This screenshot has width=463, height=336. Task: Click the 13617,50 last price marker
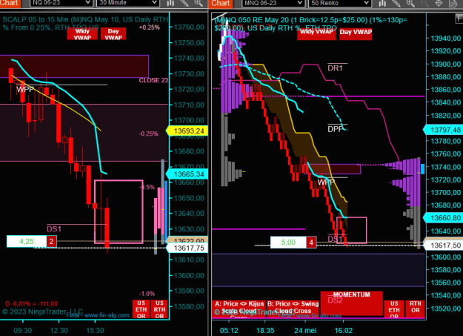coord(444,246)
